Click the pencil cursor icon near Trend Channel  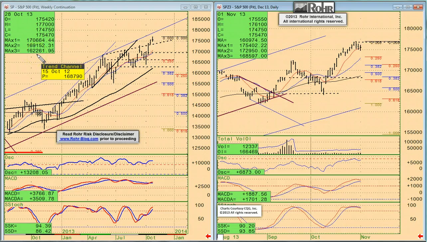click(x=41, y=59)
